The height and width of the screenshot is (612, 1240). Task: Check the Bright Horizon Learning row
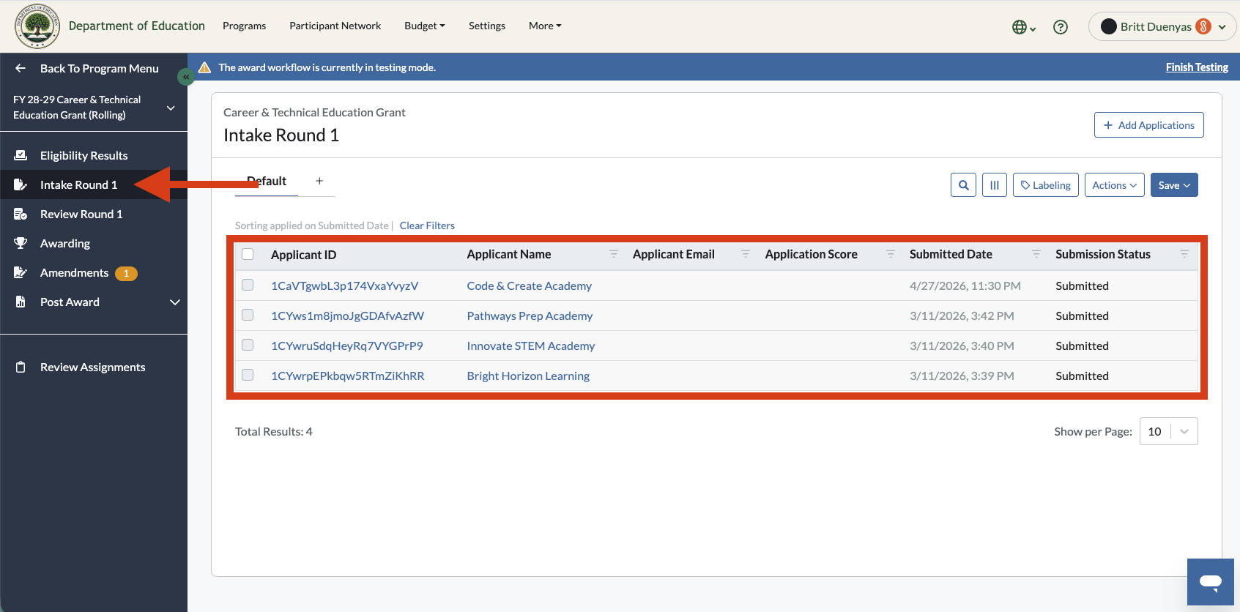[248, 375]
